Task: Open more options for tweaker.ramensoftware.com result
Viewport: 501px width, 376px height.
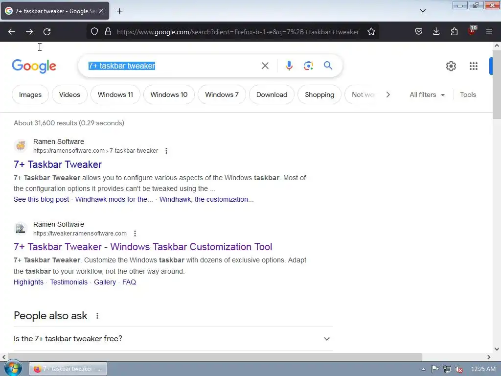Action: pos(135,234)
